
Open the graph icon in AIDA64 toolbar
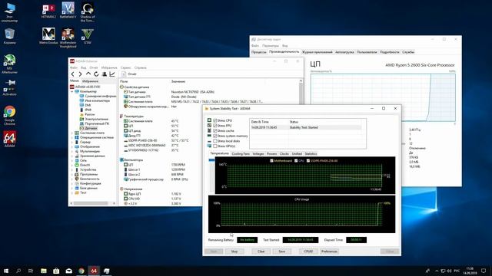pos(112,74)
